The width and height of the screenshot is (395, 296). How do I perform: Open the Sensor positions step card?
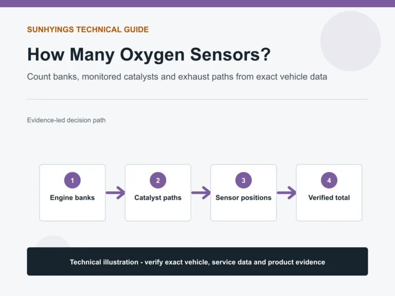coord(244,193)
